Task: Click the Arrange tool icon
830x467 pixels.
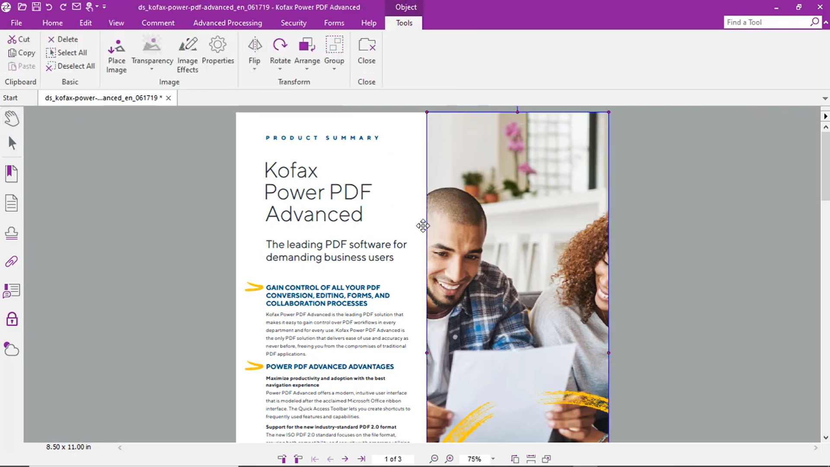Action: coord(307,45)
